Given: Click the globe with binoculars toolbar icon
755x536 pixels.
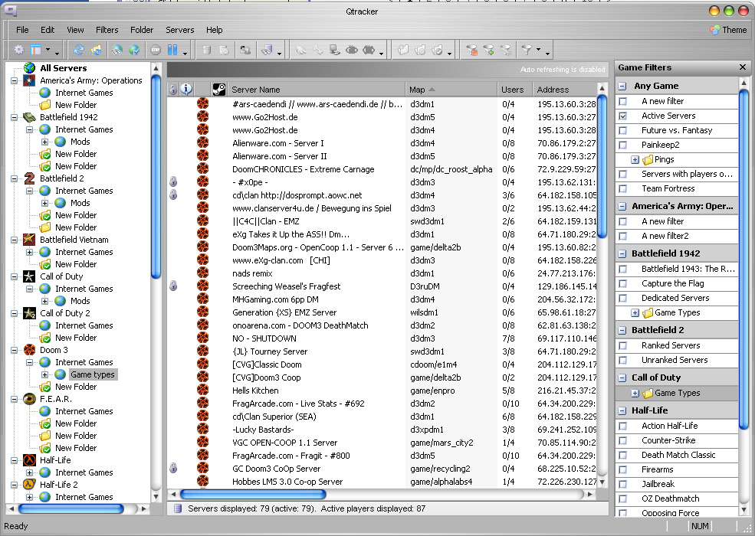Looking at the screenshot, I should pyautogui.click(x=117, y=50).
